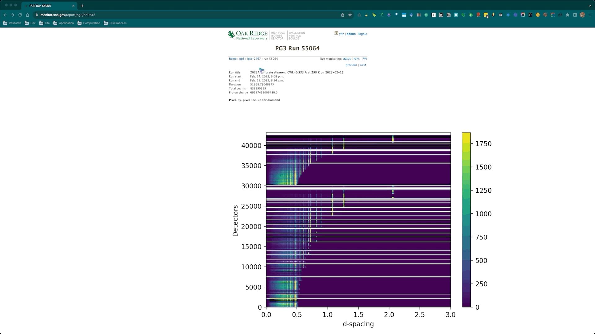Click the plot colorbar scale
Screen dimensions: 595x334
click(466, 220)
